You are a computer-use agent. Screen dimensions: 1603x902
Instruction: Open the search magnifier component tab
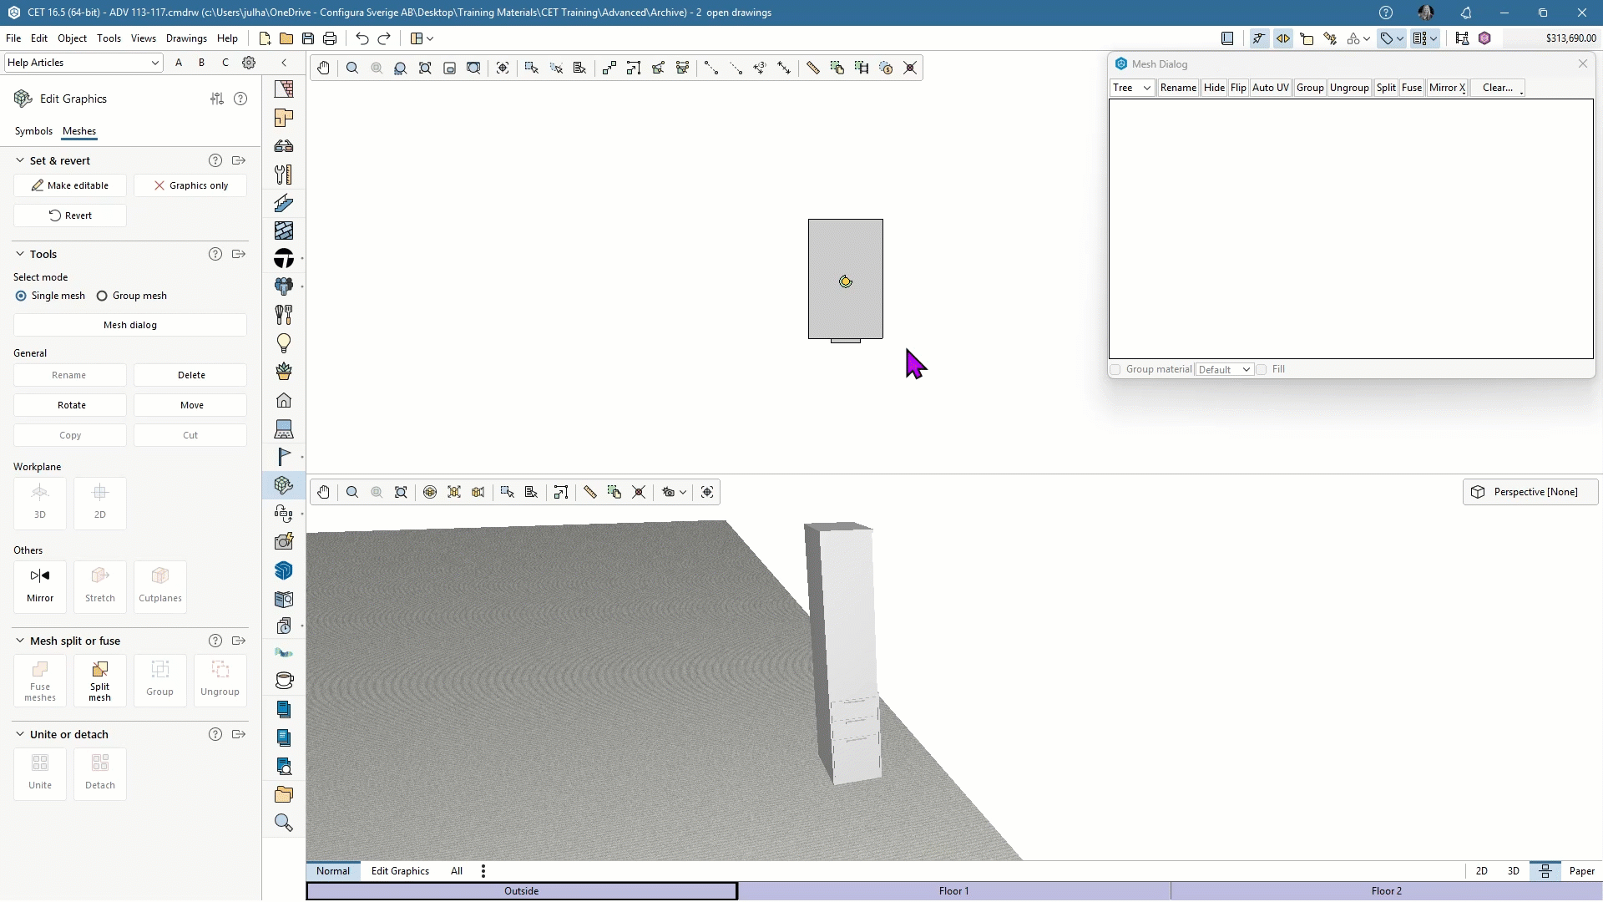point(284,823)
